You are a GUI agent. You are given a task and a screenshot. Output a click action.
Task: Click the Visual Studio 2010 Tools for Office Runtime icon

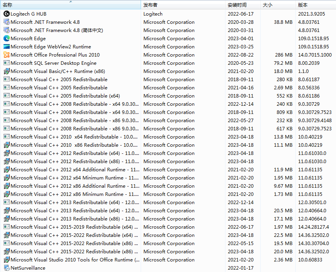click(x=7, y=260)
